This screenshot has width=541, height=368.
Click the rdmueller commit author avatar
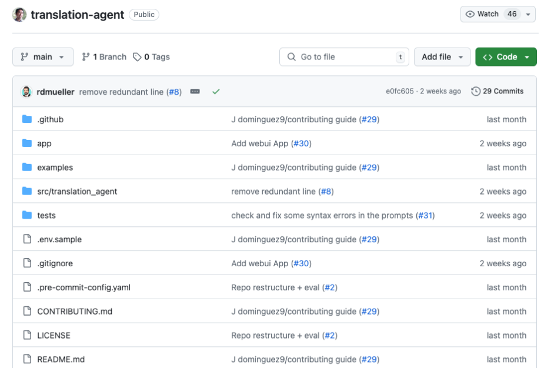(x=26, y=92)
